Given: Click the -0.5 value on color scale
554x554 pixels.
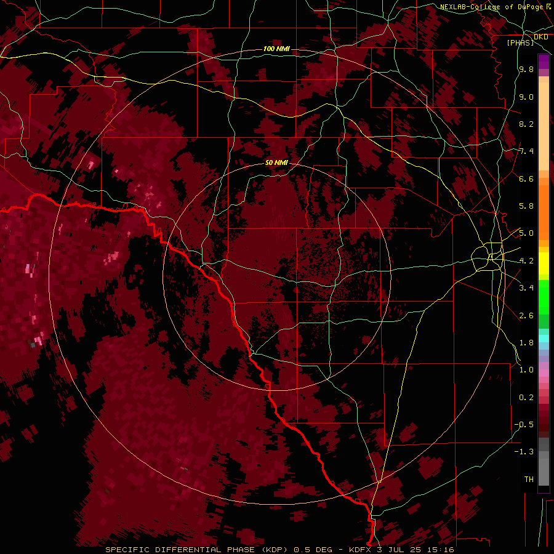Looking at the screenshot, I should tap(524, 425).
